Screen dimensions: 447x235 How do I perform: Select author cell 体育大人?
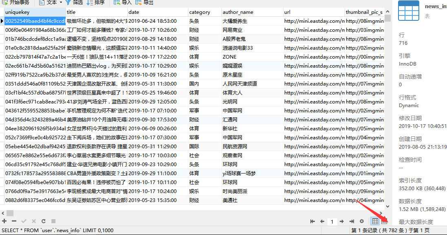pos(252,93)
